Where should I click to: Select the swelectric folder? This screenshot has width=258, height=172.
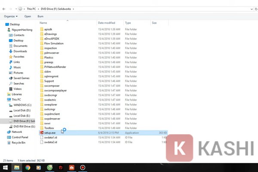pos(50,100)
